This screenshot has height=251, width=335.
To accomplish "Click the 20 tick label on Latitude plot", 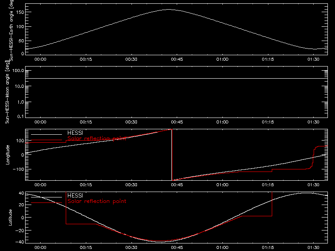I will (x=21, y=205).
